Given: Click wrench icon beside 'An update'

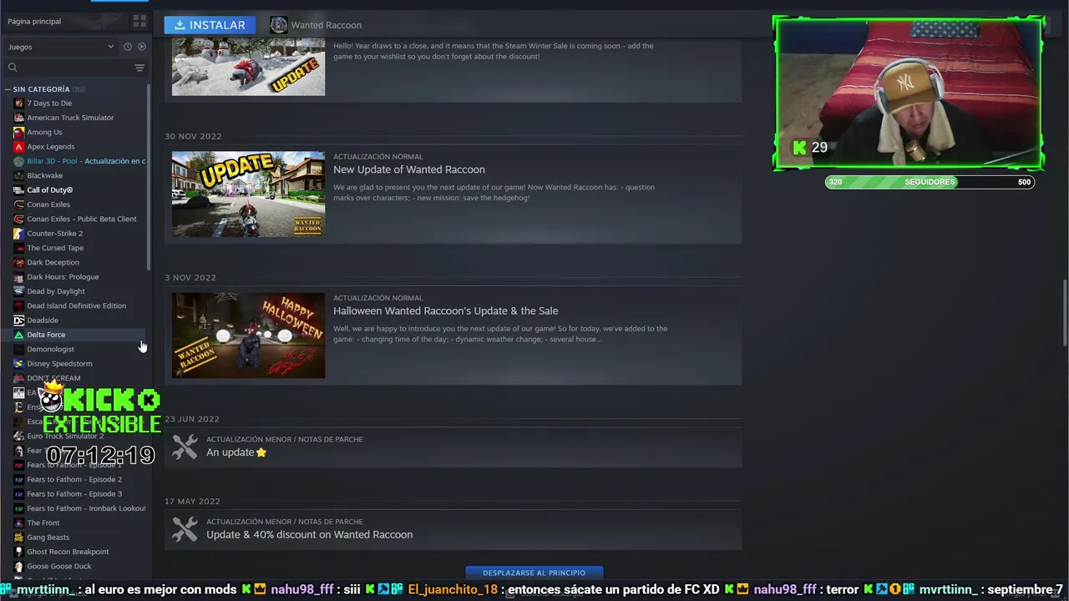Looking at the screenshot, I should [185, 447].
